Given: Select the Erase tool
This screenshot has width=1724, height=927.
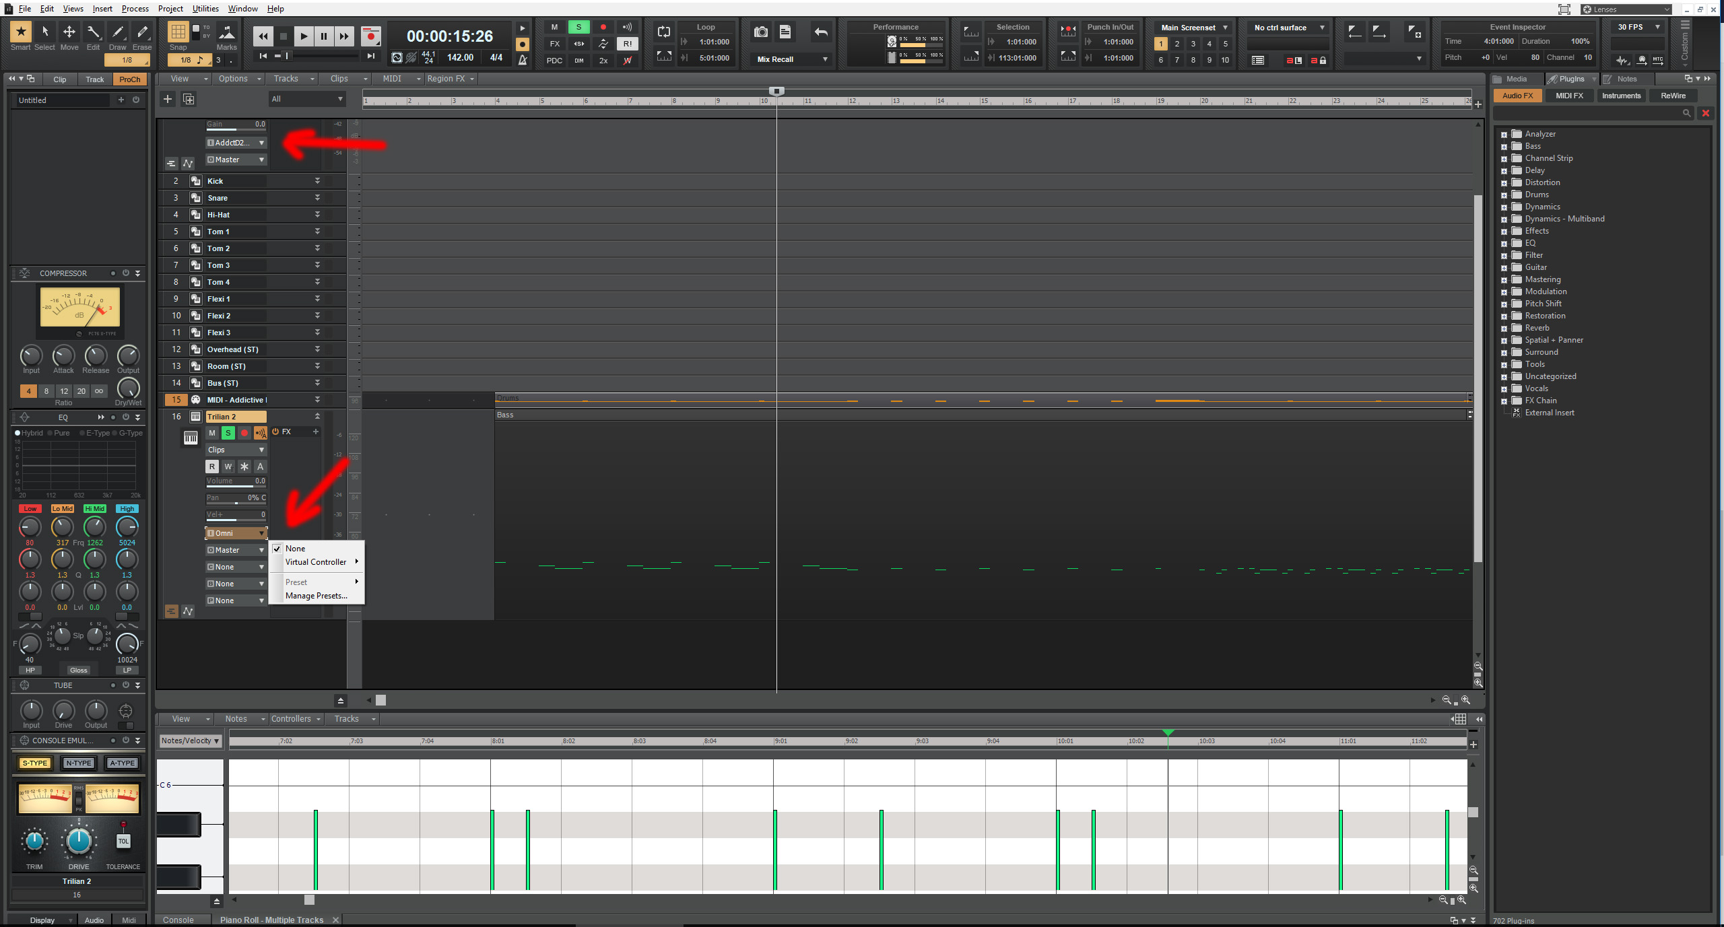Looking at the screenshot, I should tap(142, 32).
